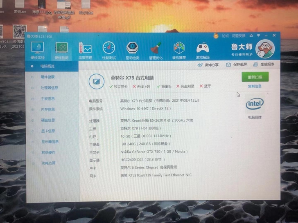Open 海报111.jpg desktop file
This screenshot has height=223, width=298.
42,7
